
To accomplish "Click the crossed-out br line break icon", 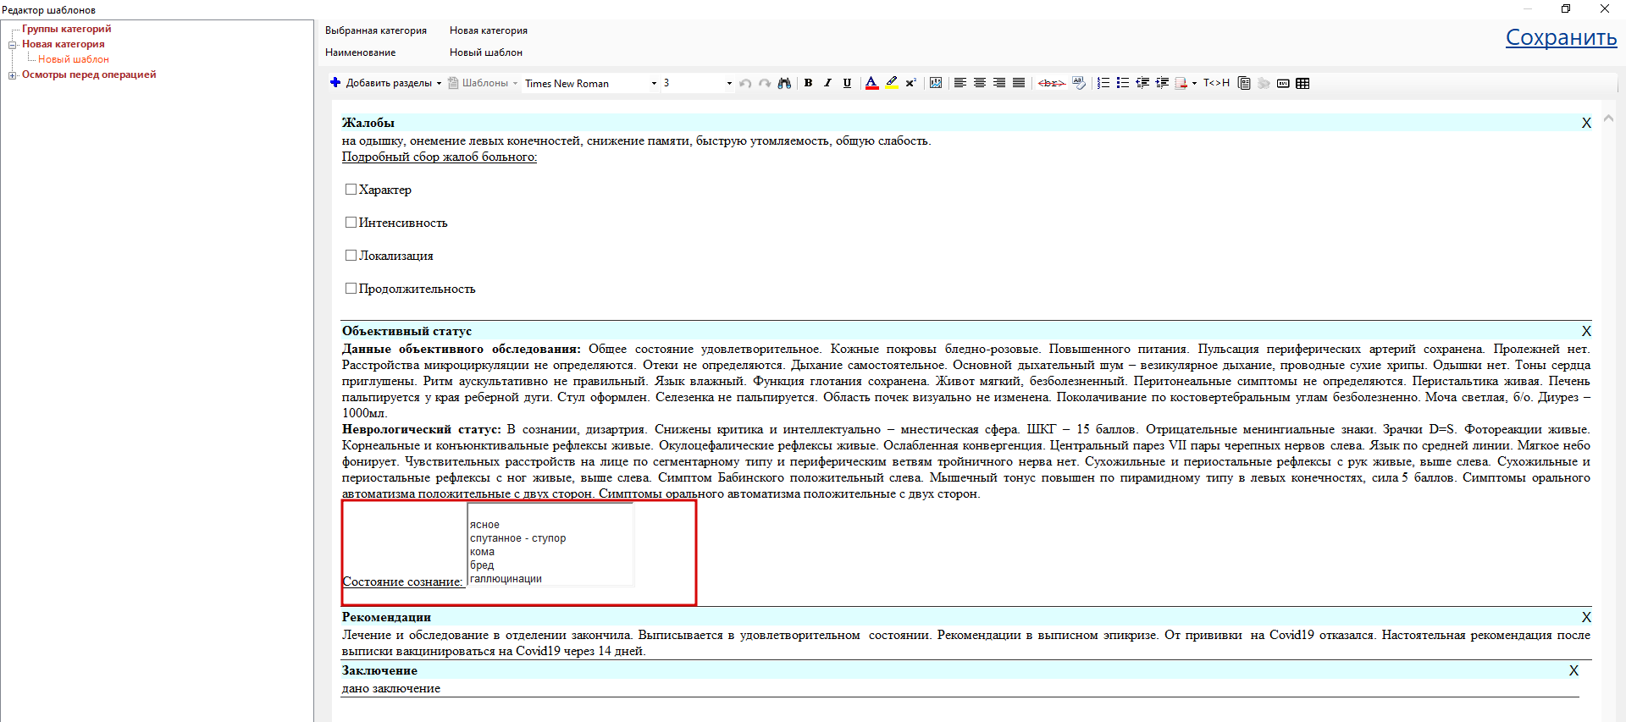I will pyautogui.click(x=1051, y=83).
